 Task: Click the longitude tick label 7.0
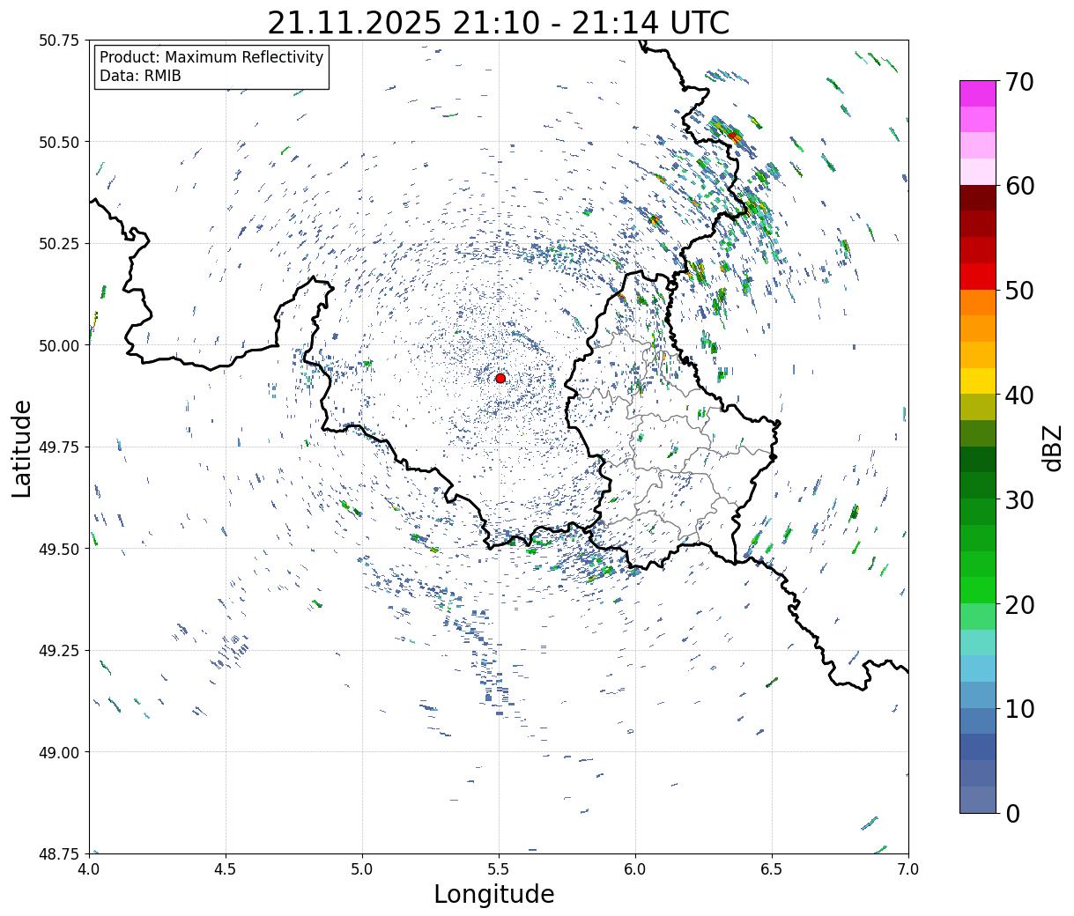[908, 868]
